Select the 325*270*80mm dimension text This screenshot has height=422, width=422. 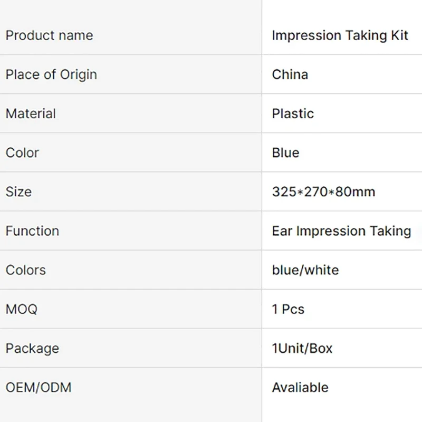pyautogui.click(x=323, y=192)
